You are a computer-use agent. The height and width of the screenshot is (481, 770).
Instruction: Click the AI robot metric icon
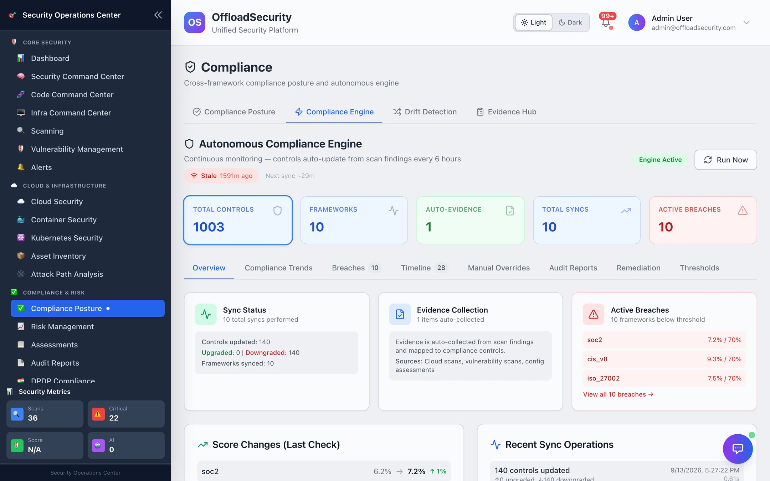[x=98, y=445]
